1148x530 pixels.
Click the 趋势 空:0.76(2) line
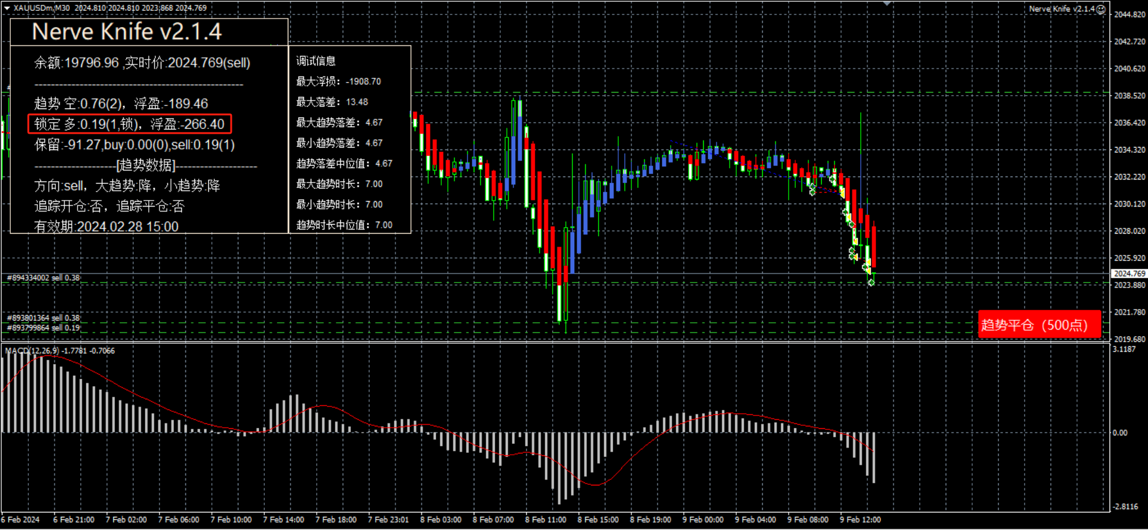(121, 104)
